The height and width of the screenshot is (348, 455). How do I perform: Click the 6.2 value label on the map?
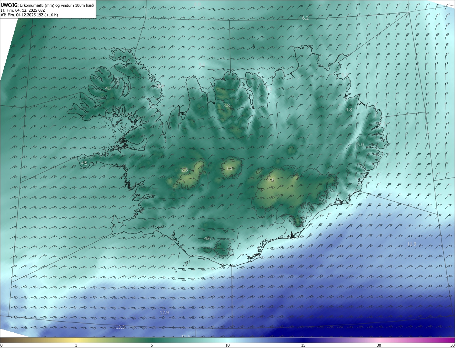(x=305, y=18)
